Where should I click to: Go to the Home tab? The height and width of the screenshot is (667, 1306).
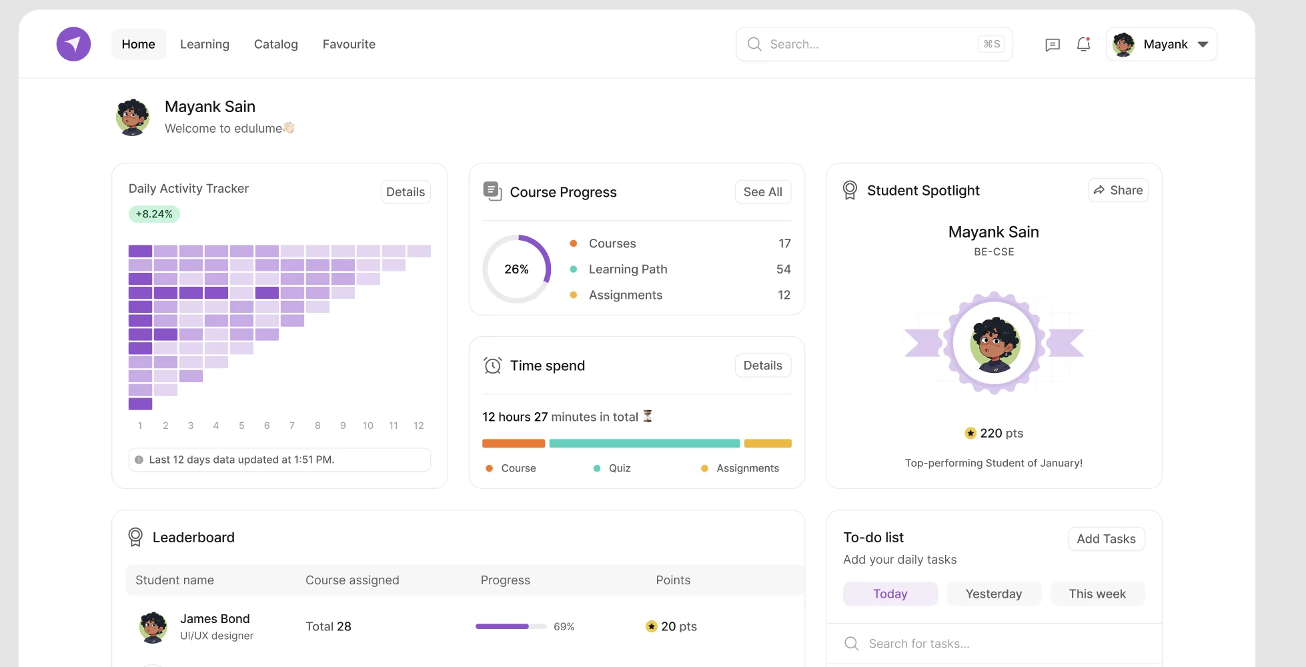coord(138,44)
